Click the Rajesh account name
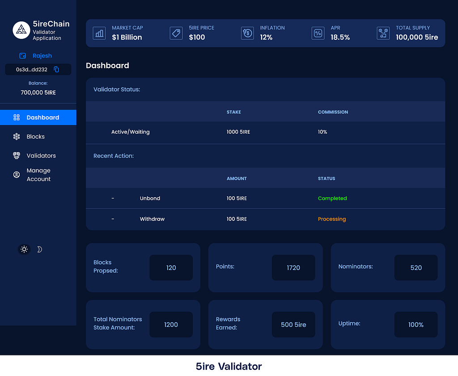 point(42,56)
